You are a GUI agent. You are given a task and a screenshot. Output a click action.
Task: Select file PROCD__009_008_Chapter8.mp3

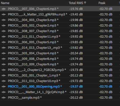click(x=33, y=59)
